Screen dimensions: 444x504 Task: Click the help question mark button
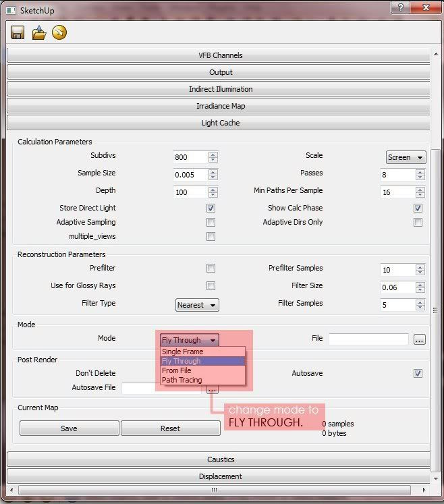pyautogui.click(x=401, y=7)
